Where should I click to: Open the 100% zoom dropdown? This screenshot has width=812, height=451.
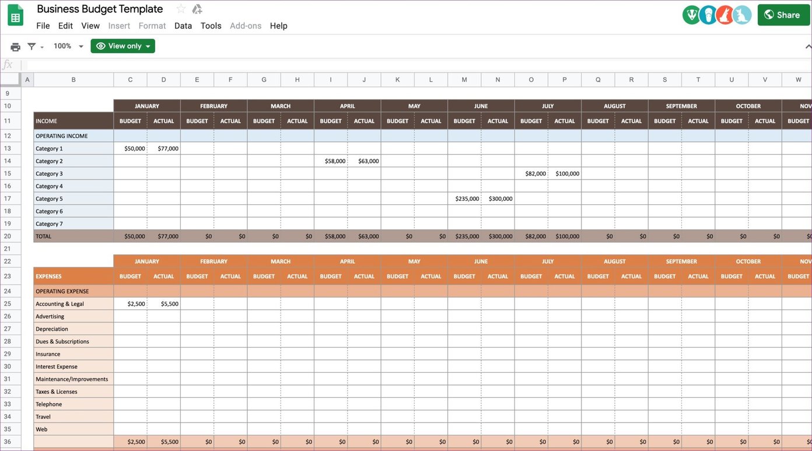tap(68, 46)
